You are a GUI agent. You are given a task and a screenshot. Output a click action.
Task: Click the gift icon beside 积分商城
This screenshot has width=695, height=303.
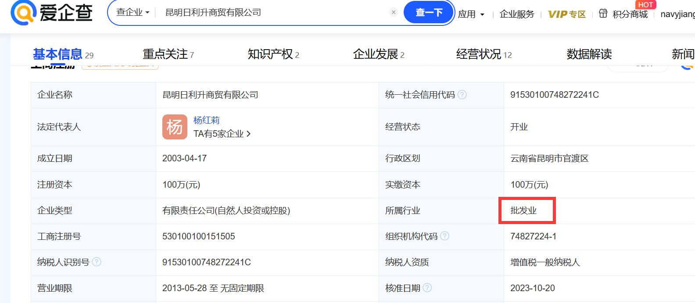click(x=603, y=14)
